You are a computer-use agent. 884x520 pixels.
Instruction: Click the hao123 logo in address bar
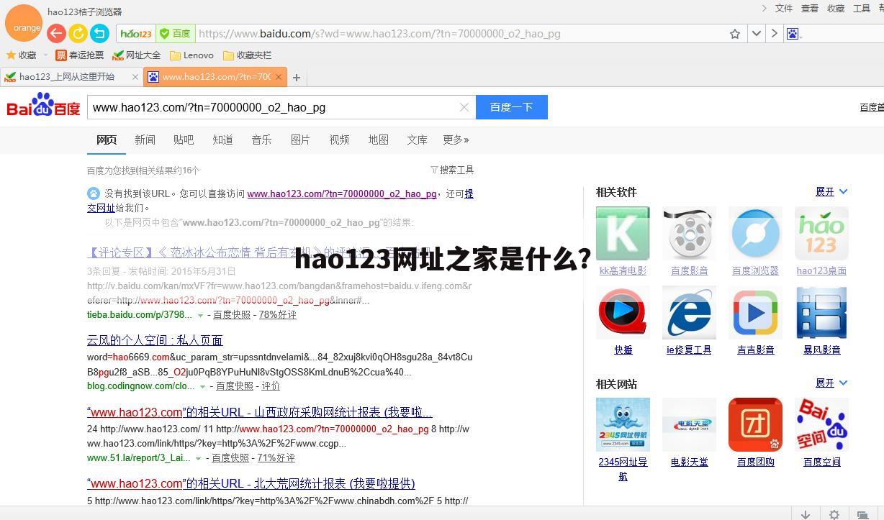(136, 34)
